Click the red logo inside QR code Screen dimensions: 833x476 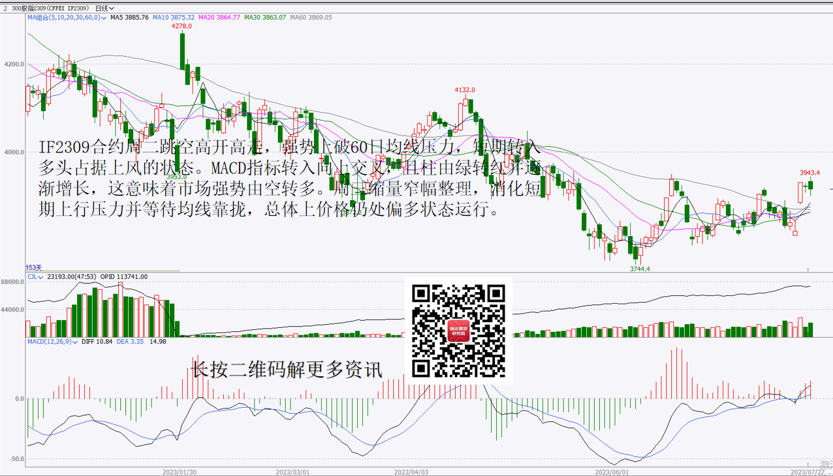click(x=458, y=331)
